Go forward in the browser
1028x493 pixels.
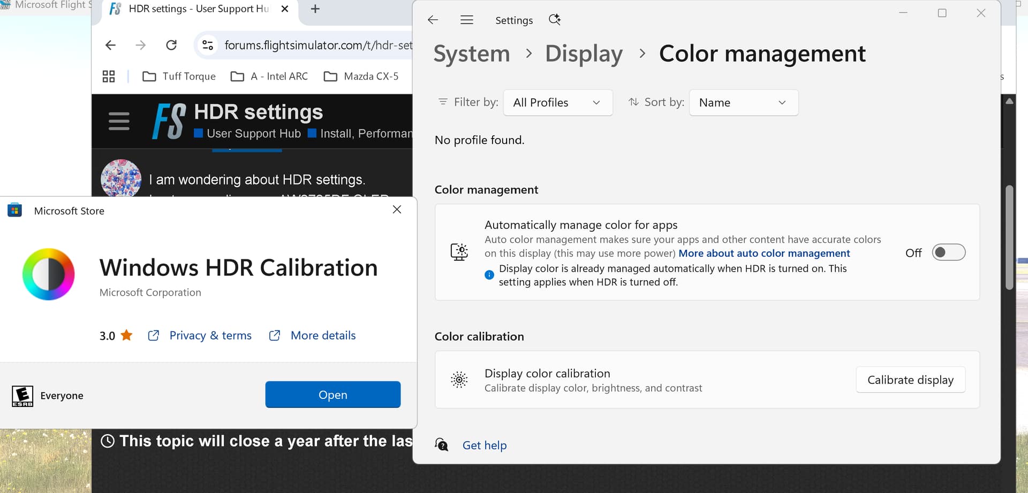[x=141, y=45]
